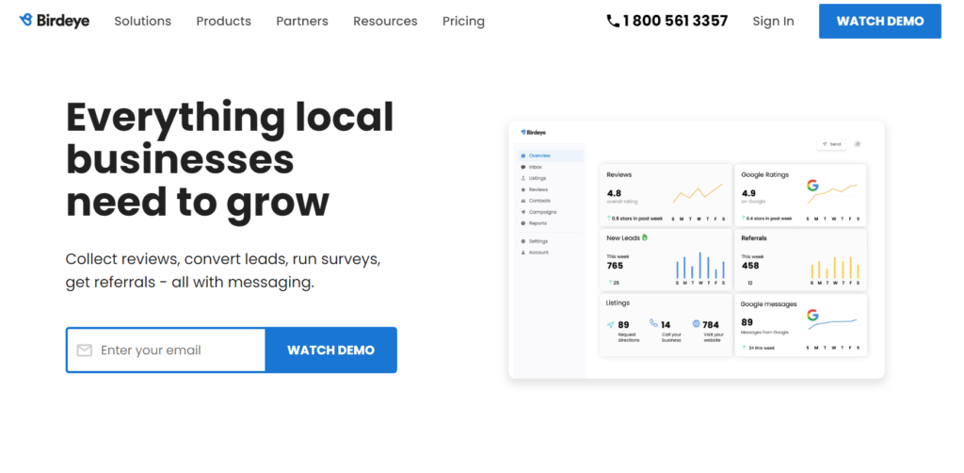The image size is (964, 473).
Task: Click the Sign In link
Action: click(774, 21)
